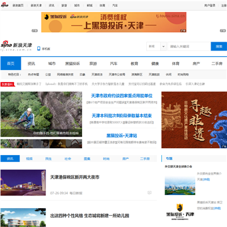Open the 健康 main navigation tab
The width and height of the screenshot is (227, 227).
pyautogui.click(x=155, y=64)
